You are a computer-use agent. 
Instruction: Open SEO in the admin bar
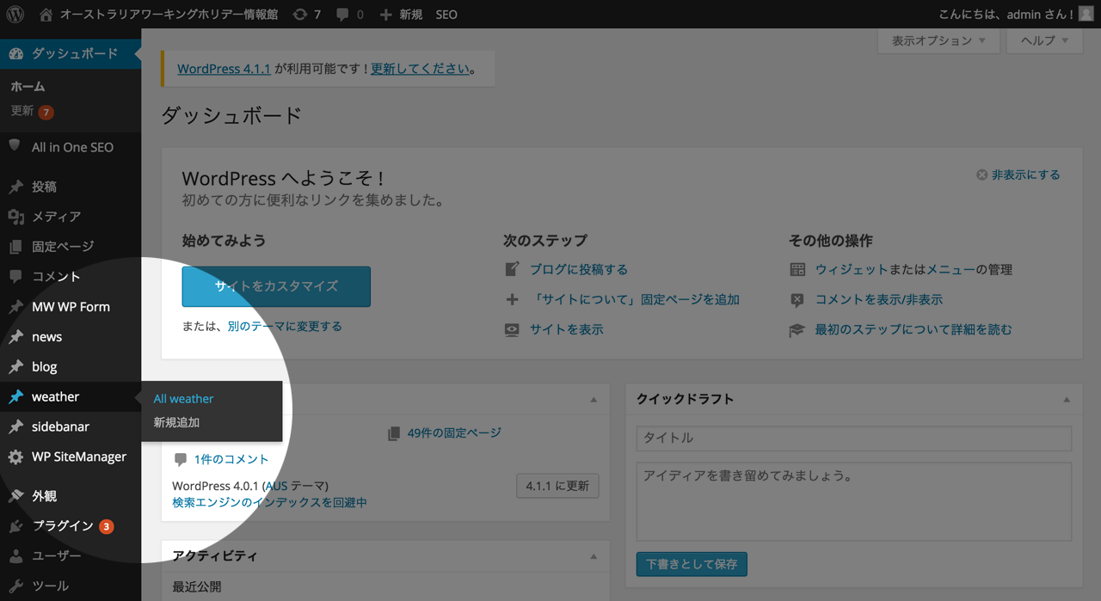pyautogui.click(x=446, y=15)
